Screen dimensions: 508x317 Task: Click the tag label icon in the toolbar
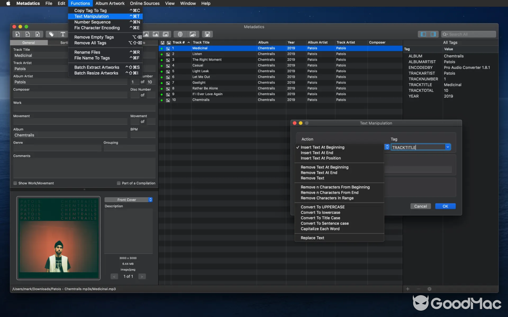pyautogui.click(x=52, y=34)
